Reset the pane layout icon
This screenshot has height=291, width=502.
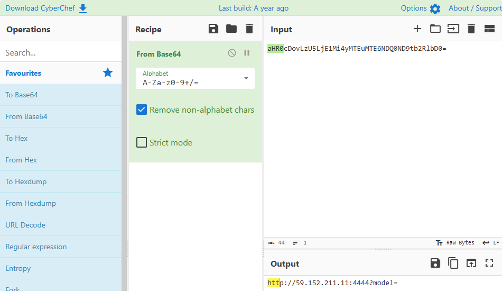(489, 29)
